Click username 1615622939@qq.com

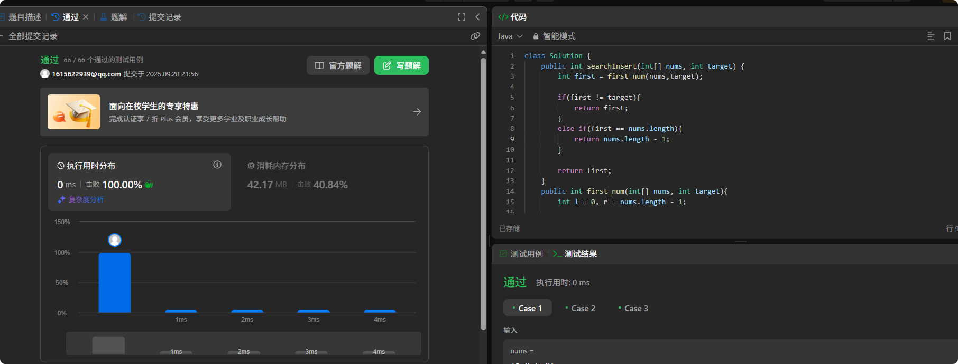coord(86,74)
